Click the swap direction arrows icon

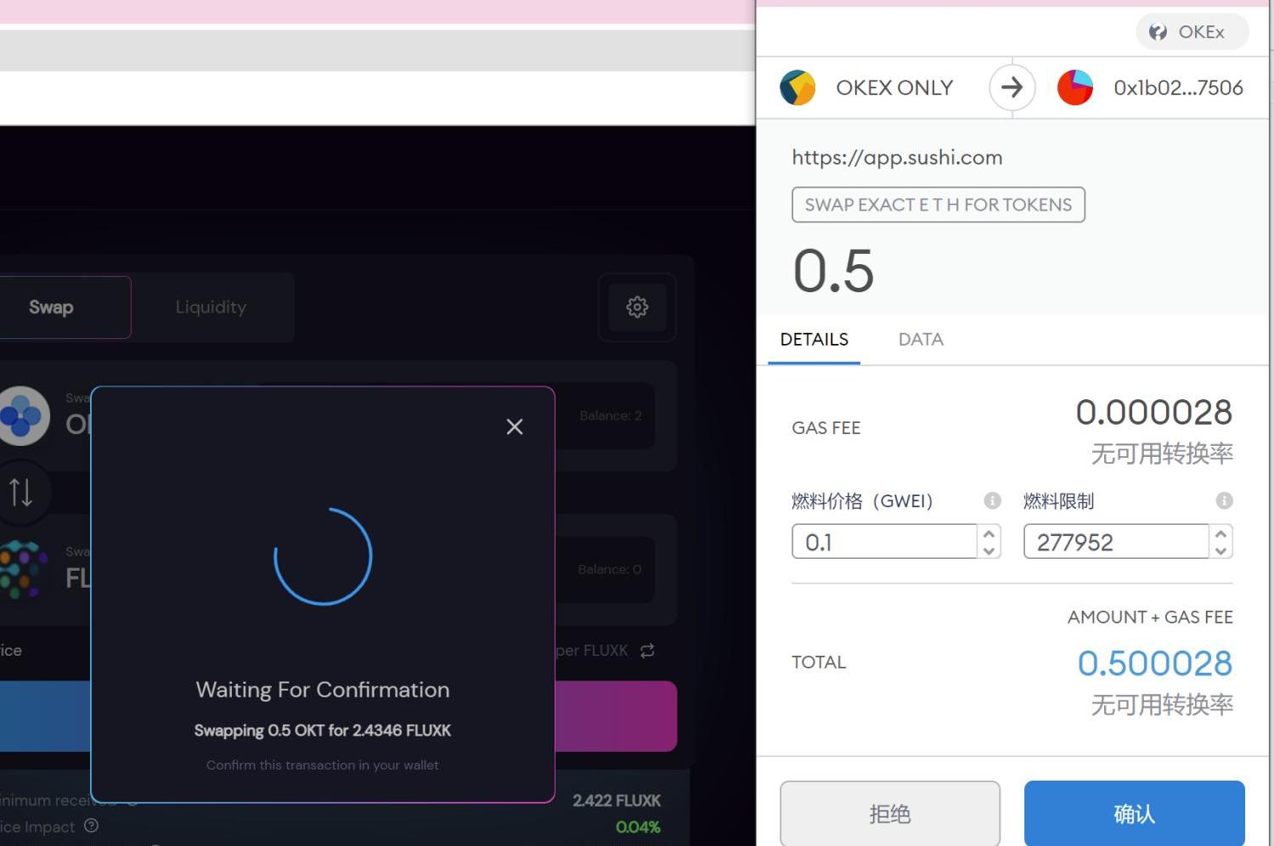[21, 492]
